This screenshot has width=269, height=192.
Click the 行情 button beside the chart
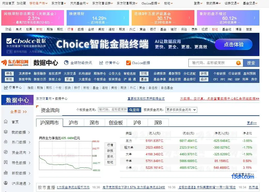pyautogui.click(x=110, y=145)
